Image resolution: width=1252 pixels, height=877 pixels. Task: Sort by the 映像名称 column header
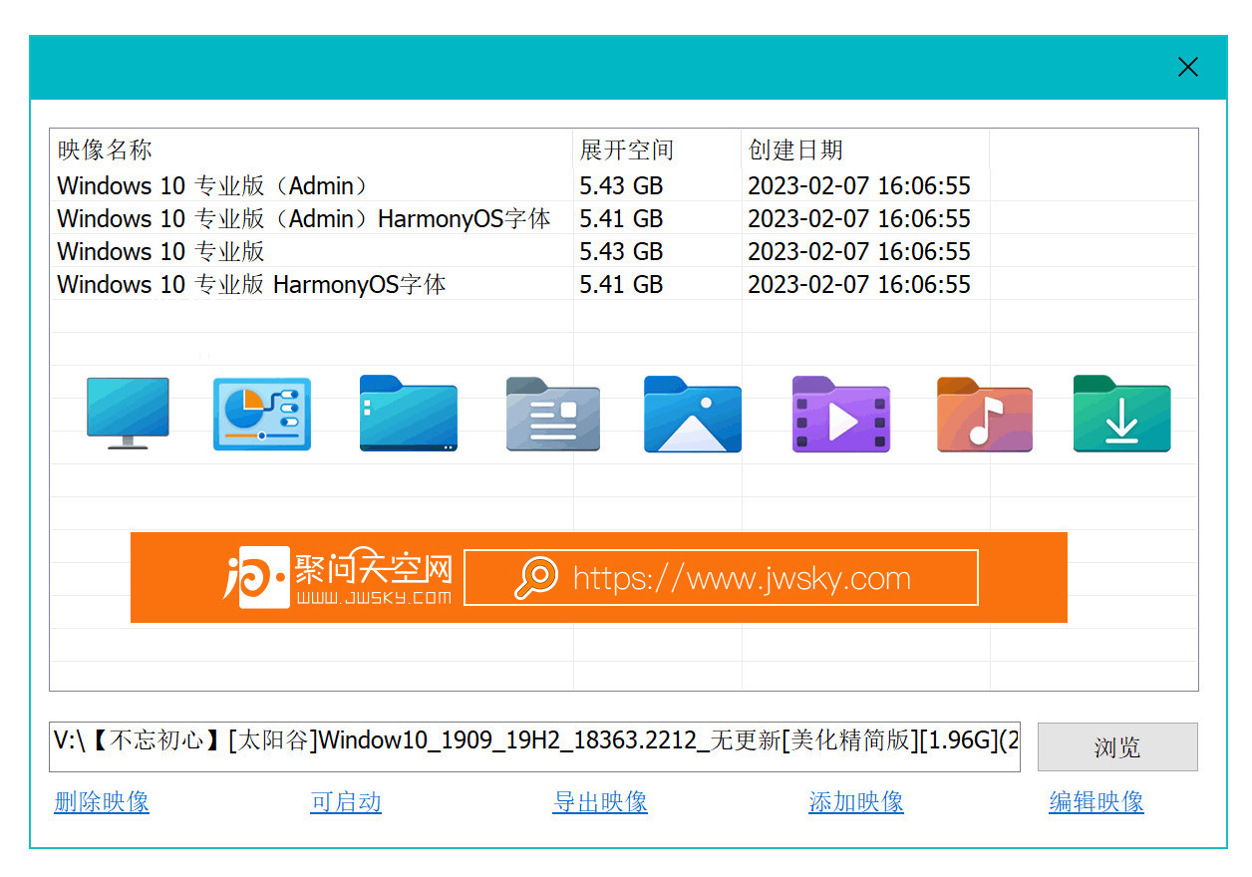[312, 149]
